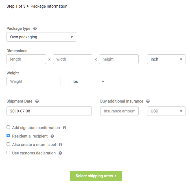Click help icon beside Buy additional Insurance
This screenshot has height=186, width=190.
[148, 101]
